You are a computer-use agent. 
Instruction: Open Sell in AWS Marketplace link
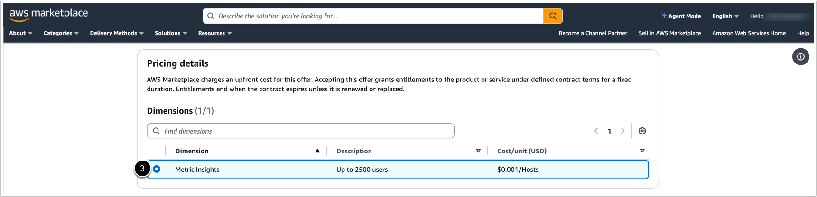[x=669, y=33]
